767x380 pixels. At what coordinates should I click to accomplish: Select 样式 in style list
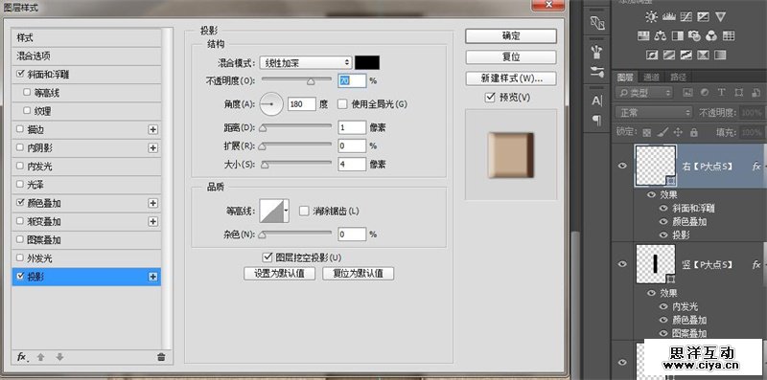[86, 37]
